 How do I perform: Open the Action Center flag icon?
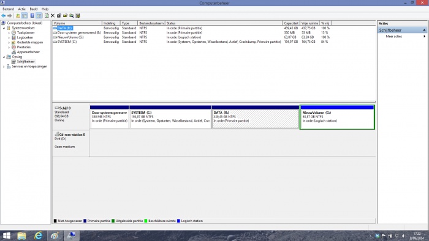click(x=384, y=236)
